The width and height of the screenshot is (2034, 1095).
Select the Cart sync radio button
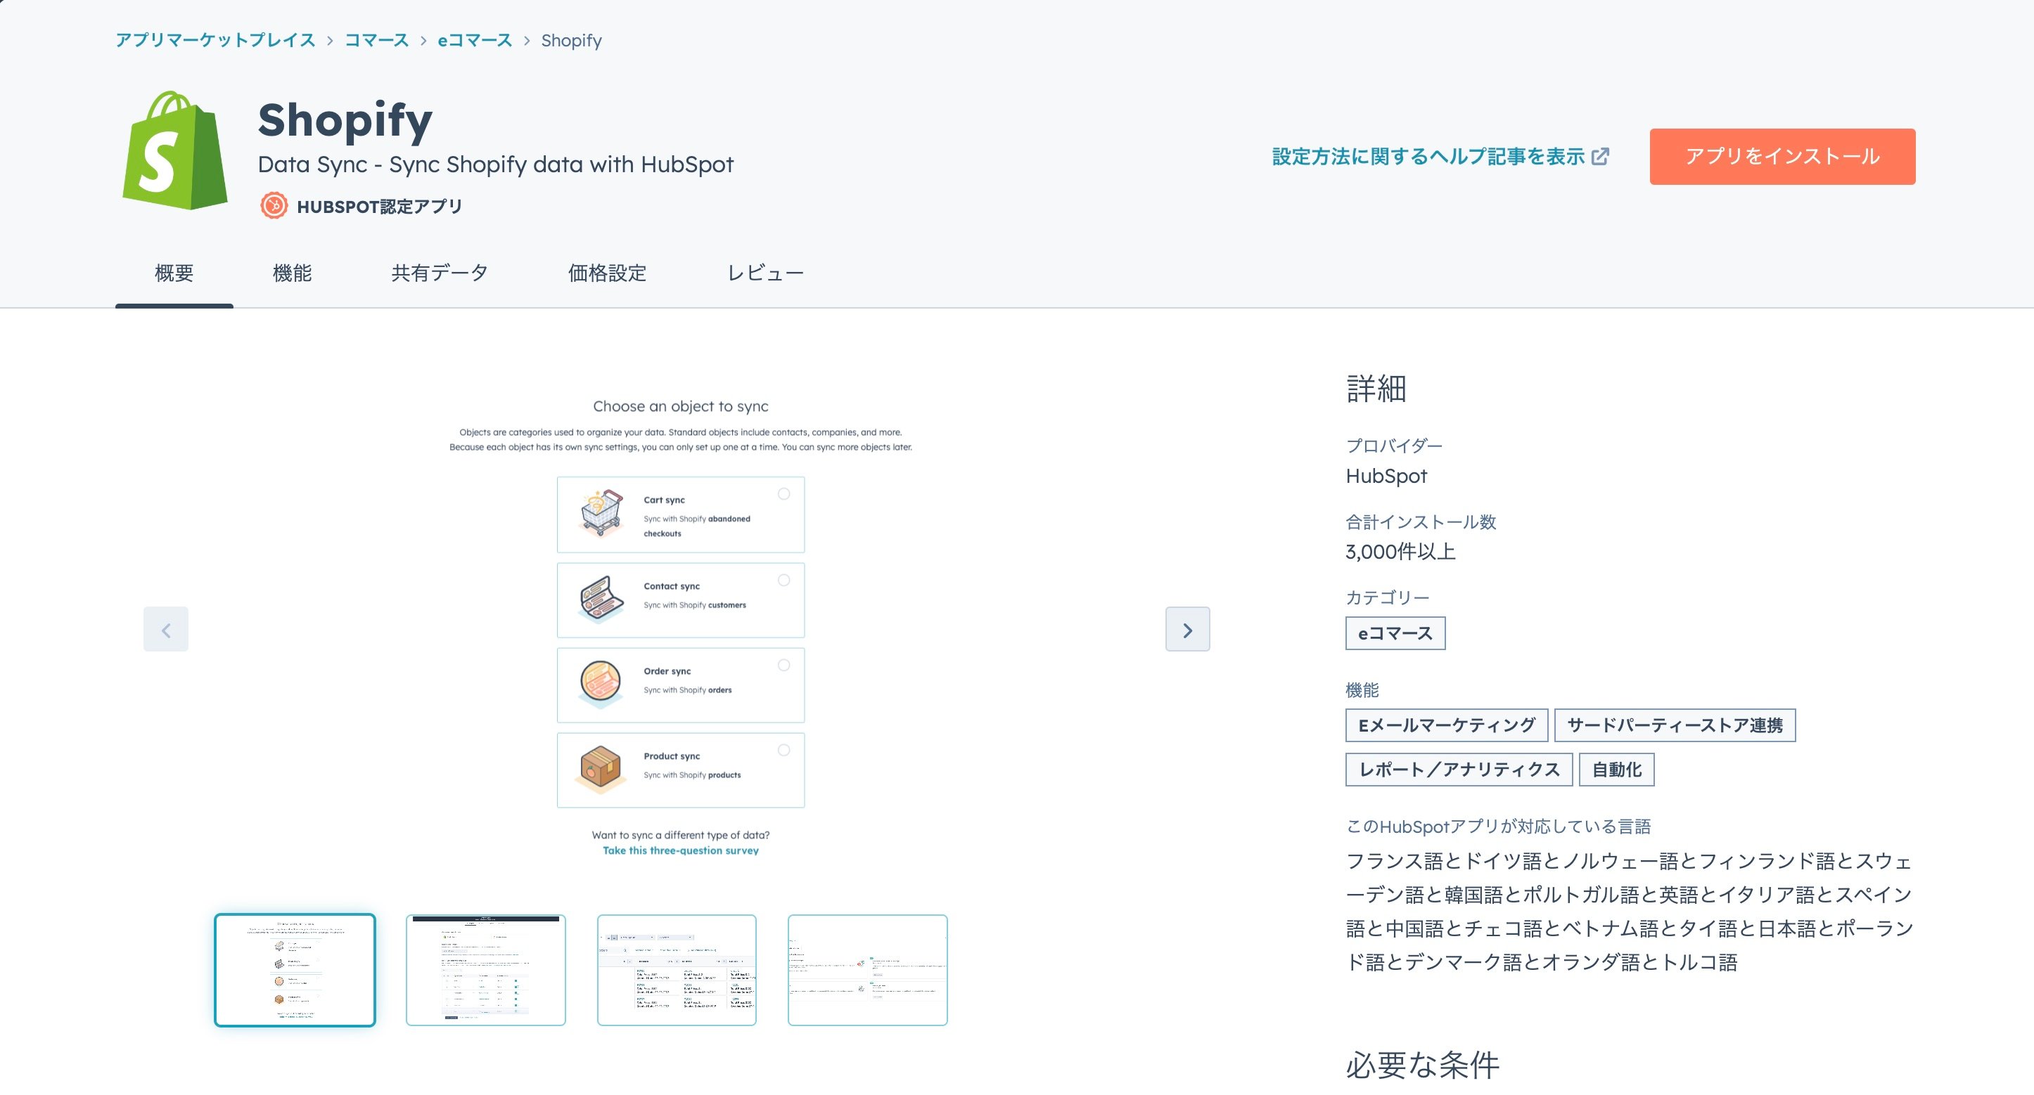tap(783, 494)
